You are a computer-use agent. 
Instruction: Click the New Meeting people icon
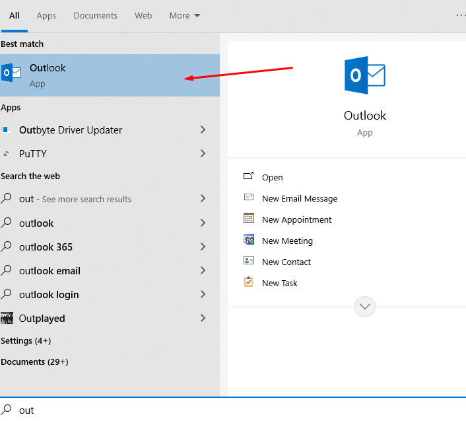pos(249,239)
